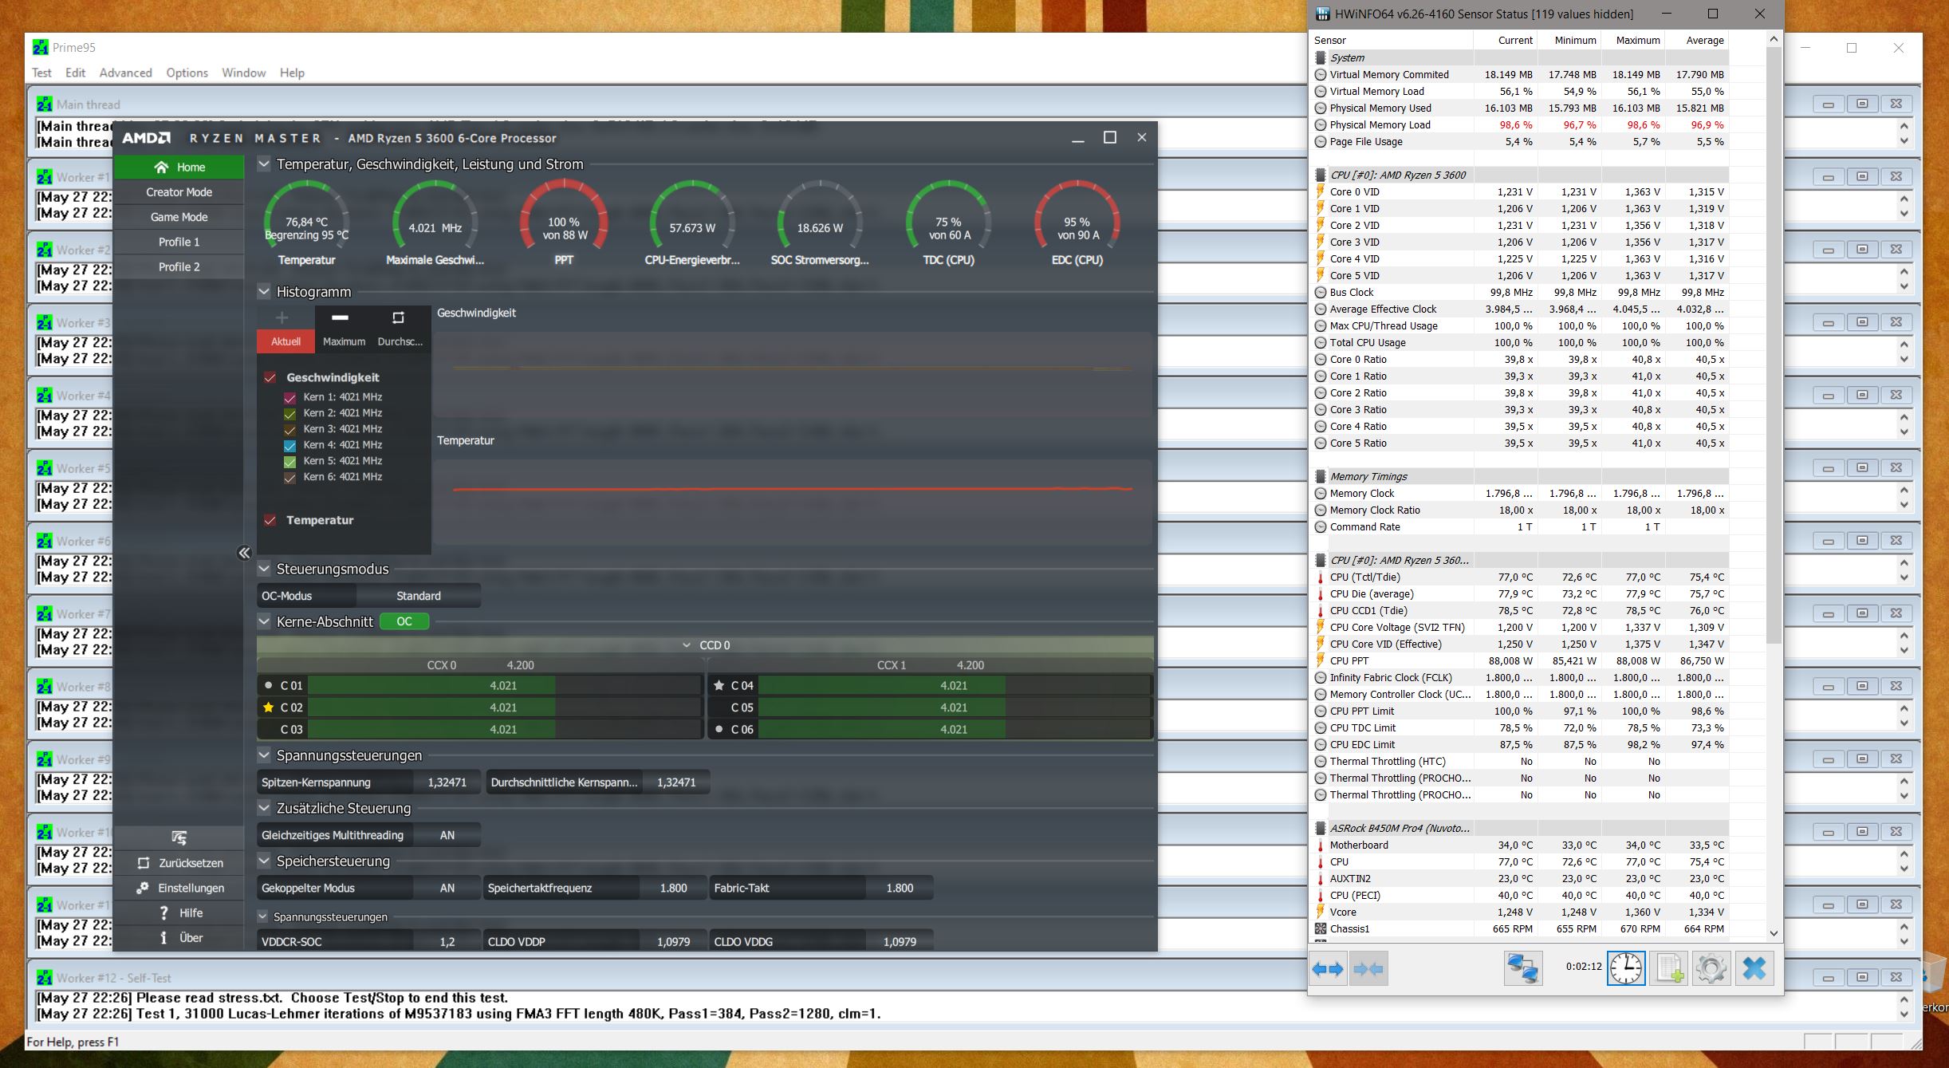Open the Advanced menu in Prime95
Screen dimensions: 1949x1068
point(125,73)
